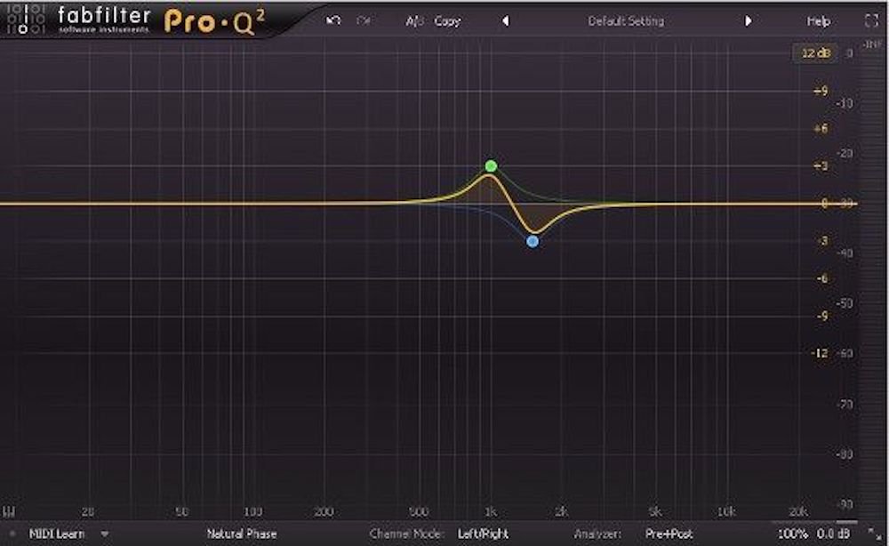Screen dimensions: 889x546
Task: Toggle full screen mode icon
Action: click(x=870, y=20)
